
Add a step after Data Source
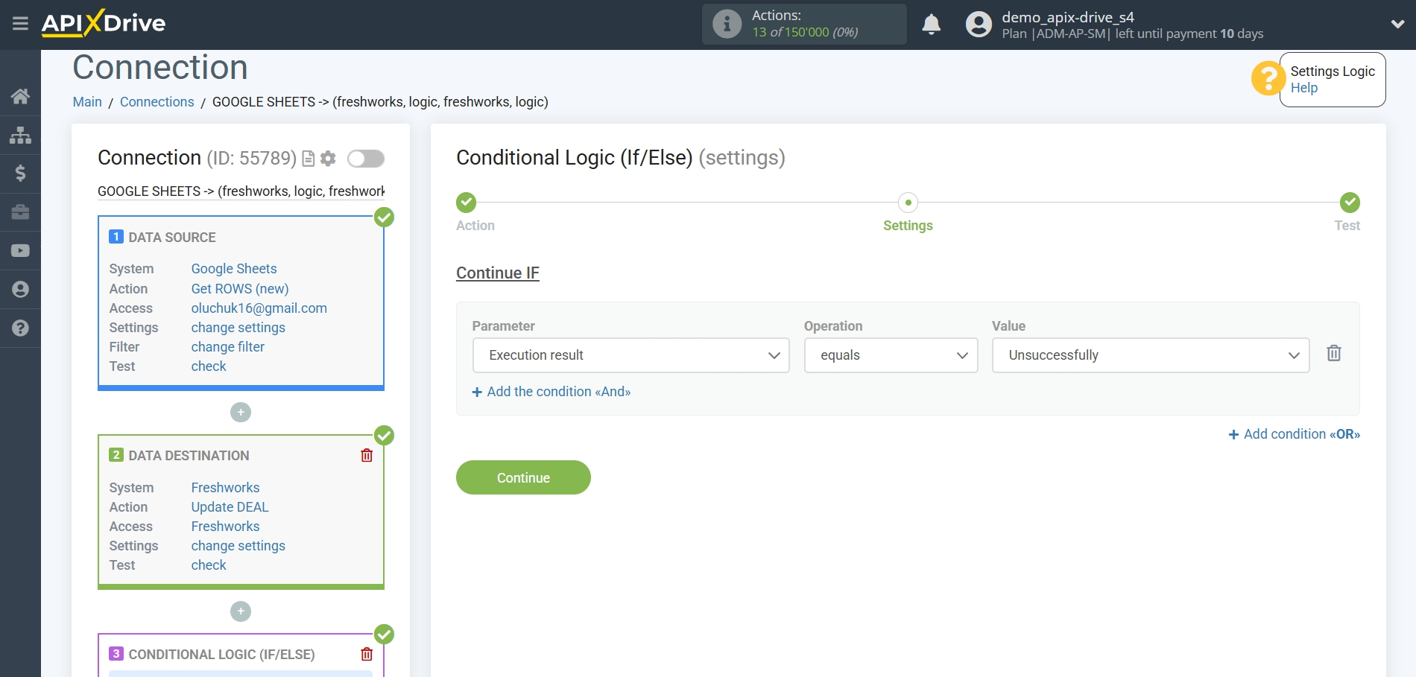coord(241,413)
